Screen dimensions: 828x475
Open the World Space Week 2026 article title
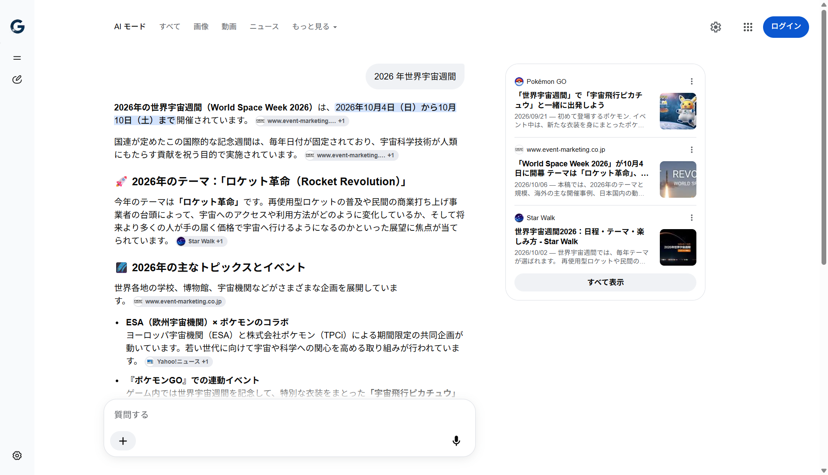(x=581, y=169)
